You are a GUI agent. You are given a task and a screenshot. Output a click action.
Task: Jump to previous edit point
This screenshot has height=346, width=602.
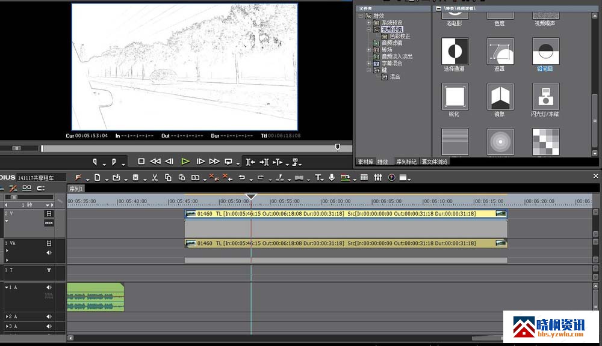(250, 162)
